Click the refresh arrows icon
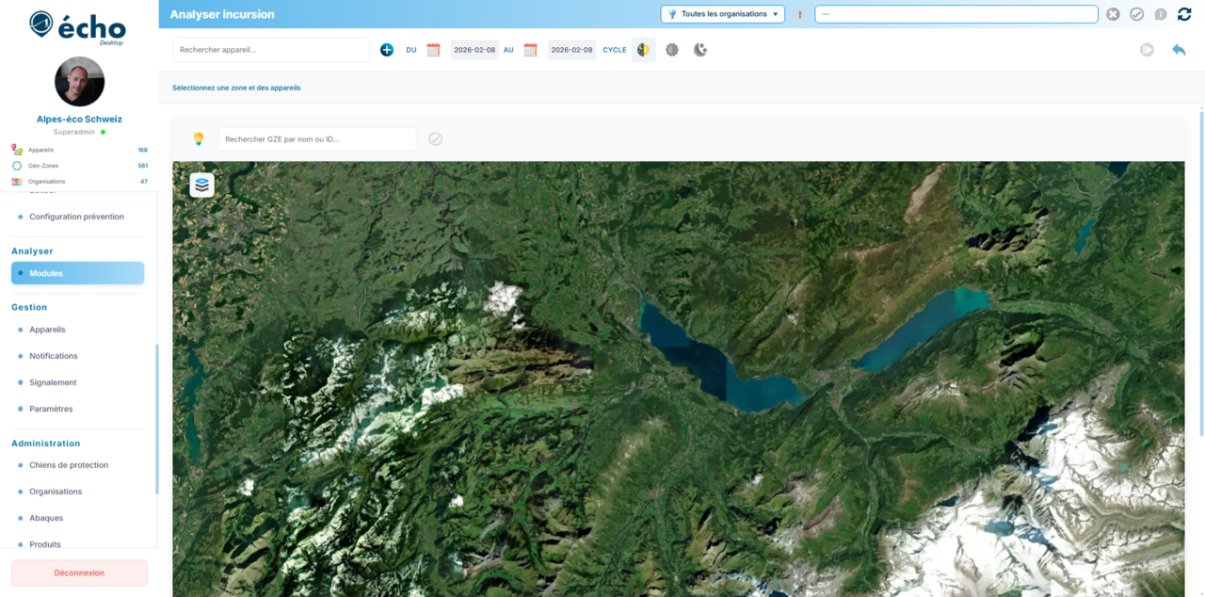 tap(1184, 14)
